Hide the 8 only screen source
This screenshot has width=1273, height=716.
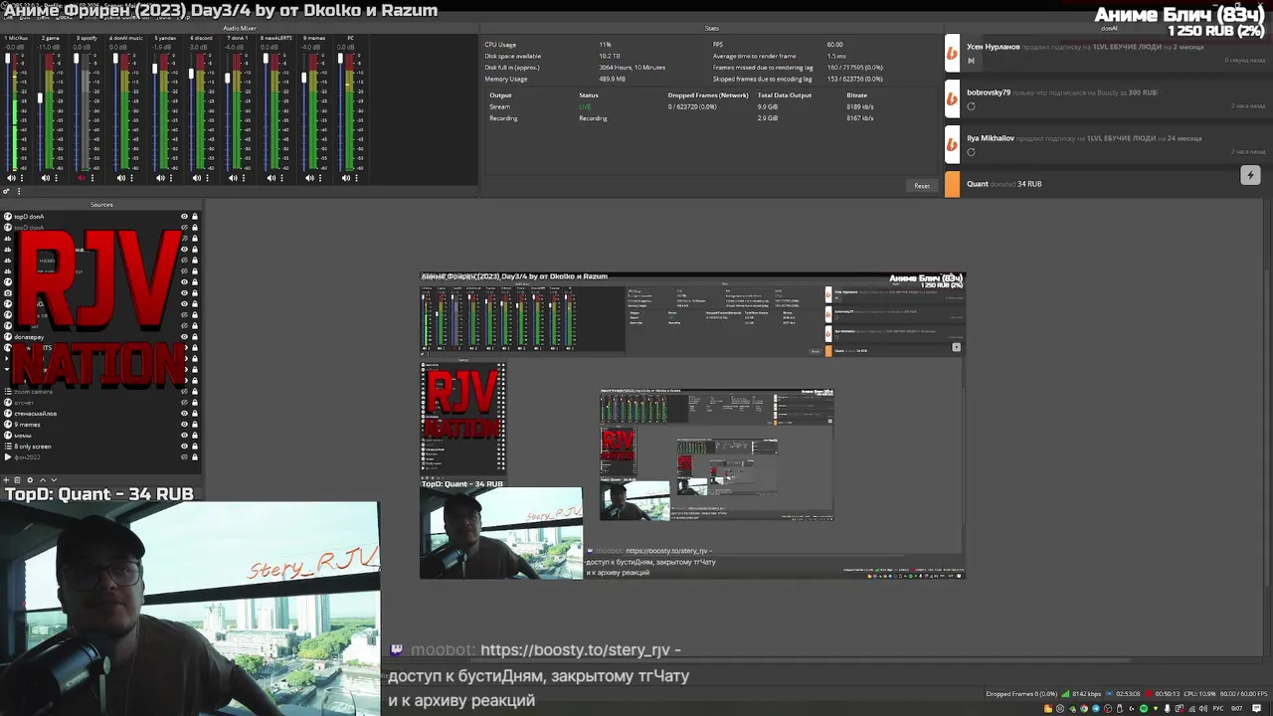pos(184,447)
